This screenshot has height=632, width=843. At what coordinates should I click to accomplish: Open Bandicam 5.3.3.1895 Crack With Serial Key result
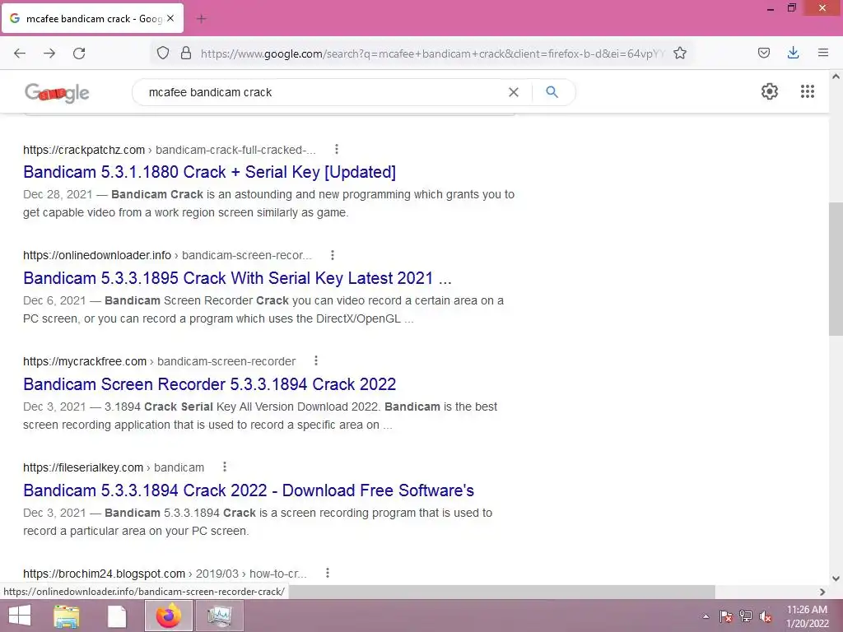tap(237, 278)
